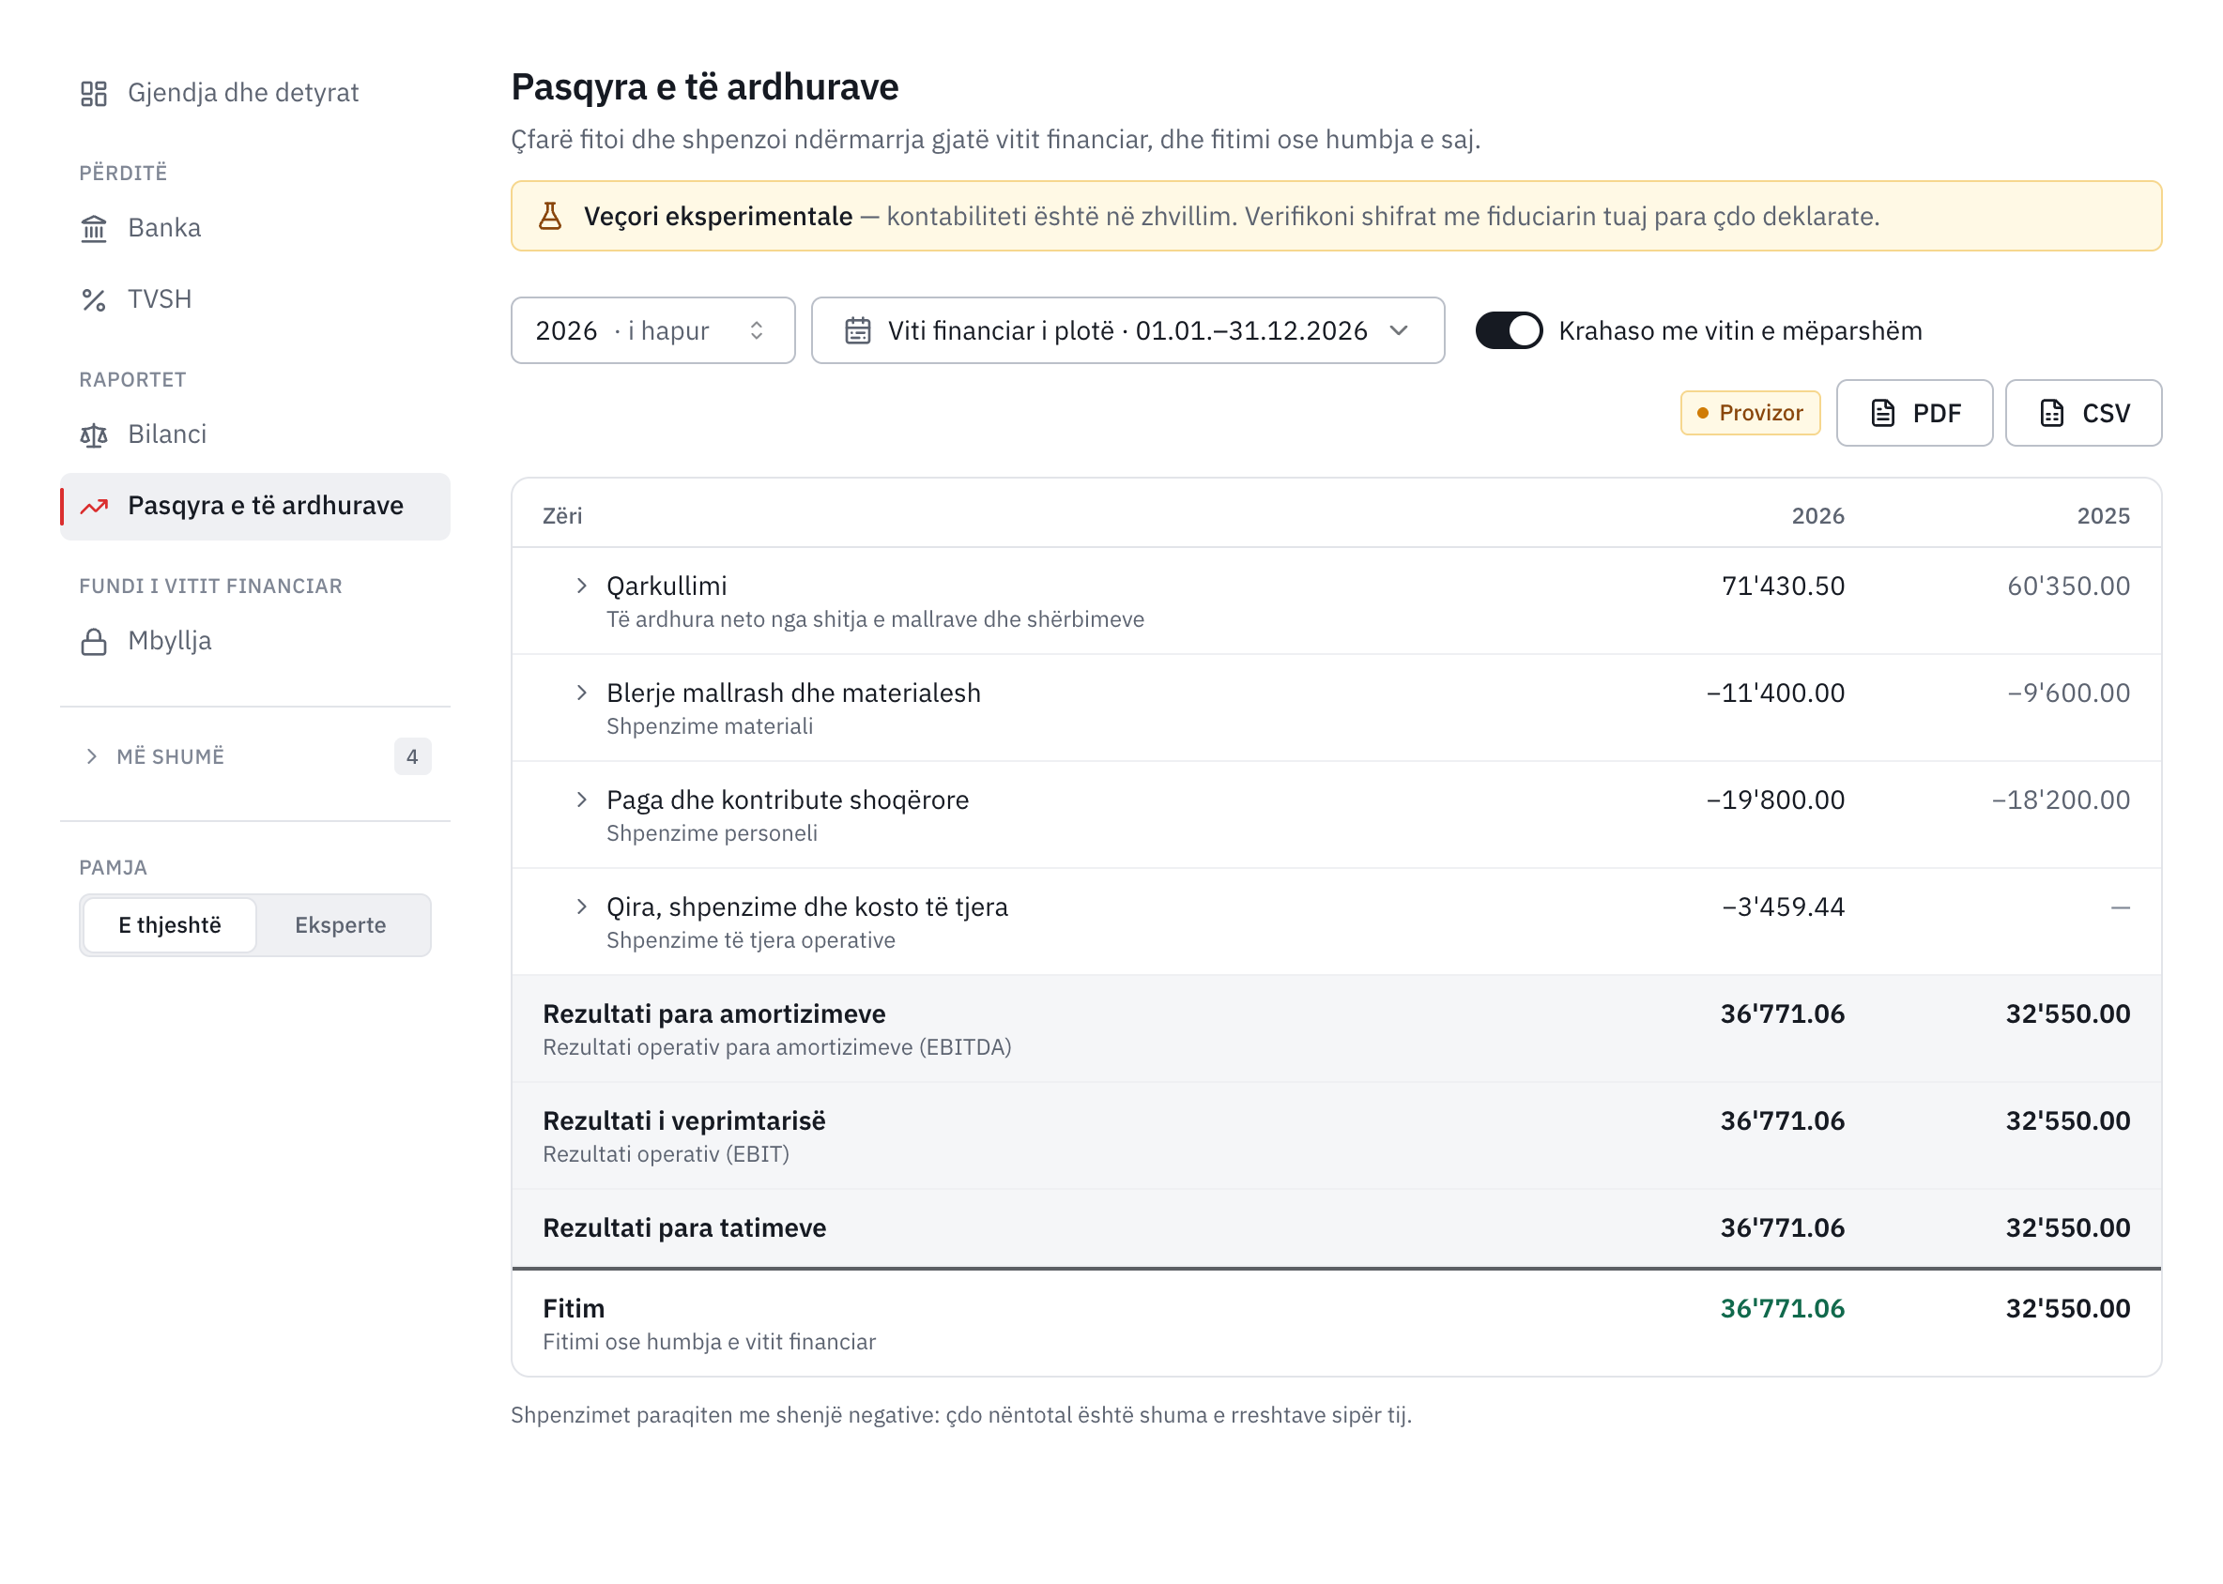Expand Paga dhe kontribute shoqërore row
2223x1584 pixels.
582,800
